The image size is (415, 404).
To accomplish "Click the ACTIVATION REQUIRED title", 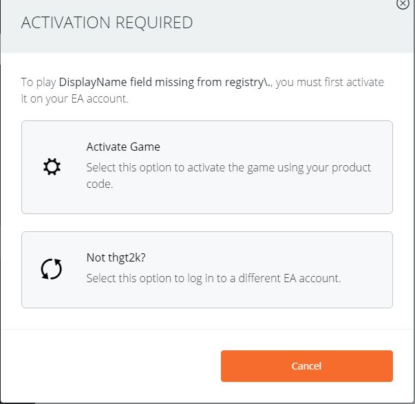I will pyautogui.click(x=107, y=23).
